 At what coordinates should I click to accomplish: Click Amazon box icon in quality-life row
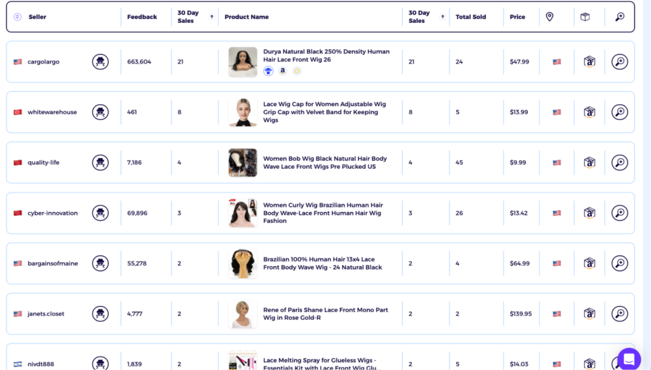click(589, 162)
